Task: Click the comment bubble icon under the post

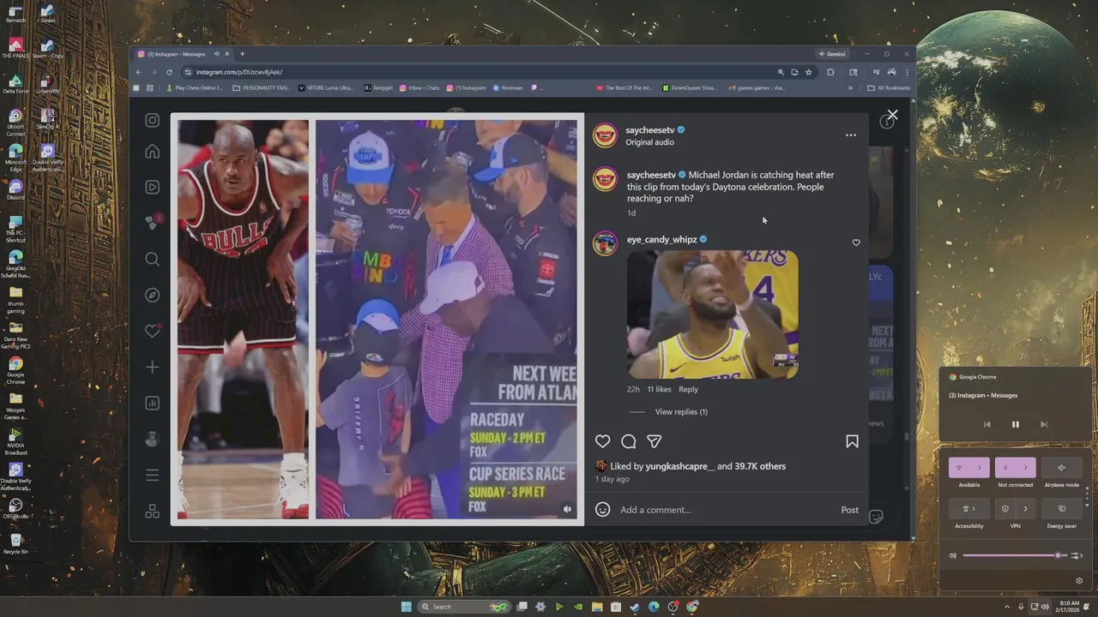Action: [x=629, y=441]
